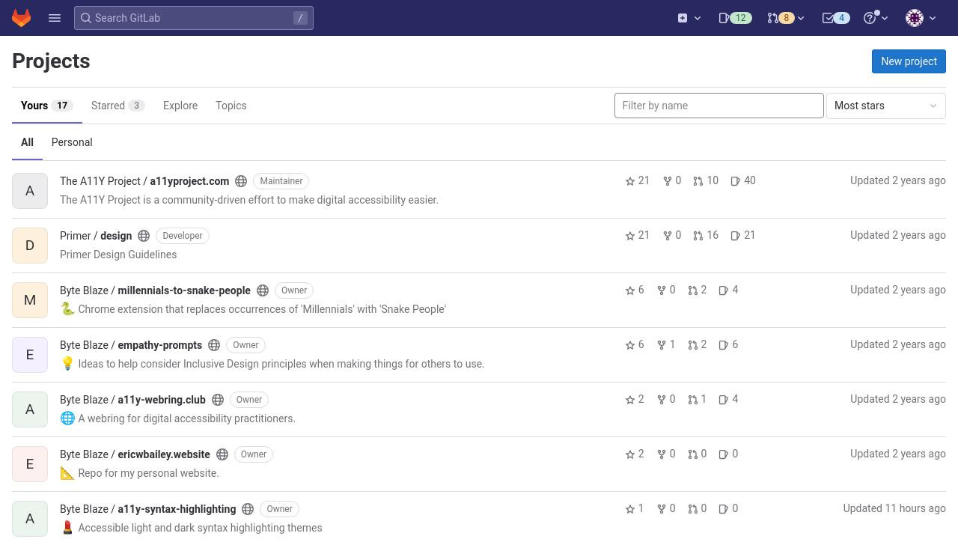This screenshot has width=958, height=539.
Task: Select the Yours projects tab
Action: pos(46,106)
